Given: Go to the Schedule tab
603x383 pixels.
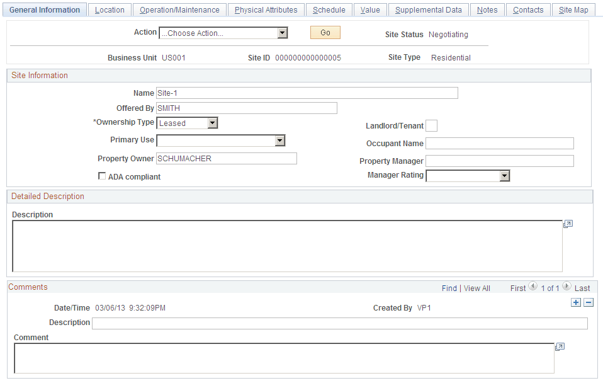Looking at the screenshot, I should click(x=329, y=10).
